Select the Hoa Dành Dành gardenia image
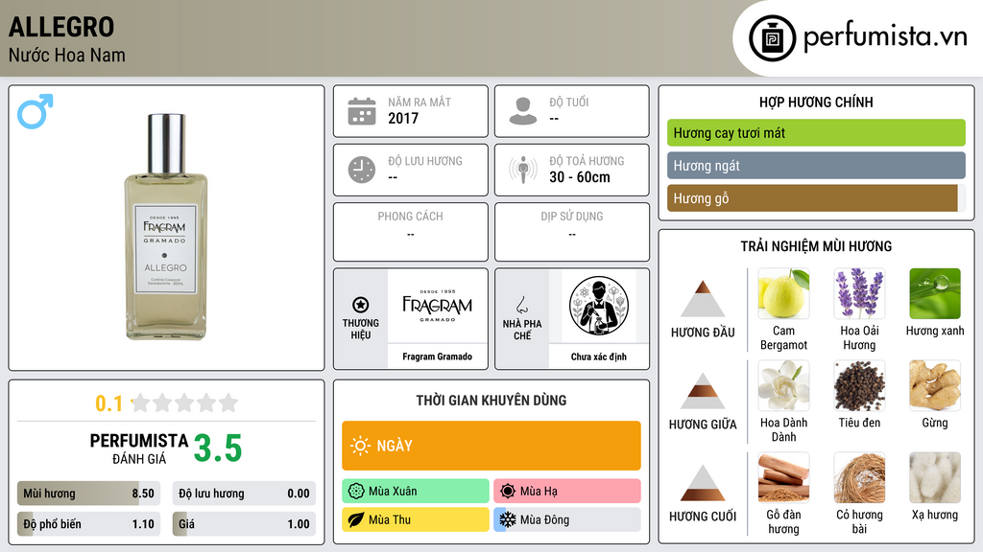Image resolution: width=983 pixels, height=552 pixels. coord(783,385)
